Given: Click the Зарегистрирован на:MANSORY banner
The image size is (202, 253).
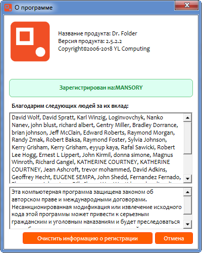Looking at the screenshot, I should [x=101, y=88].
